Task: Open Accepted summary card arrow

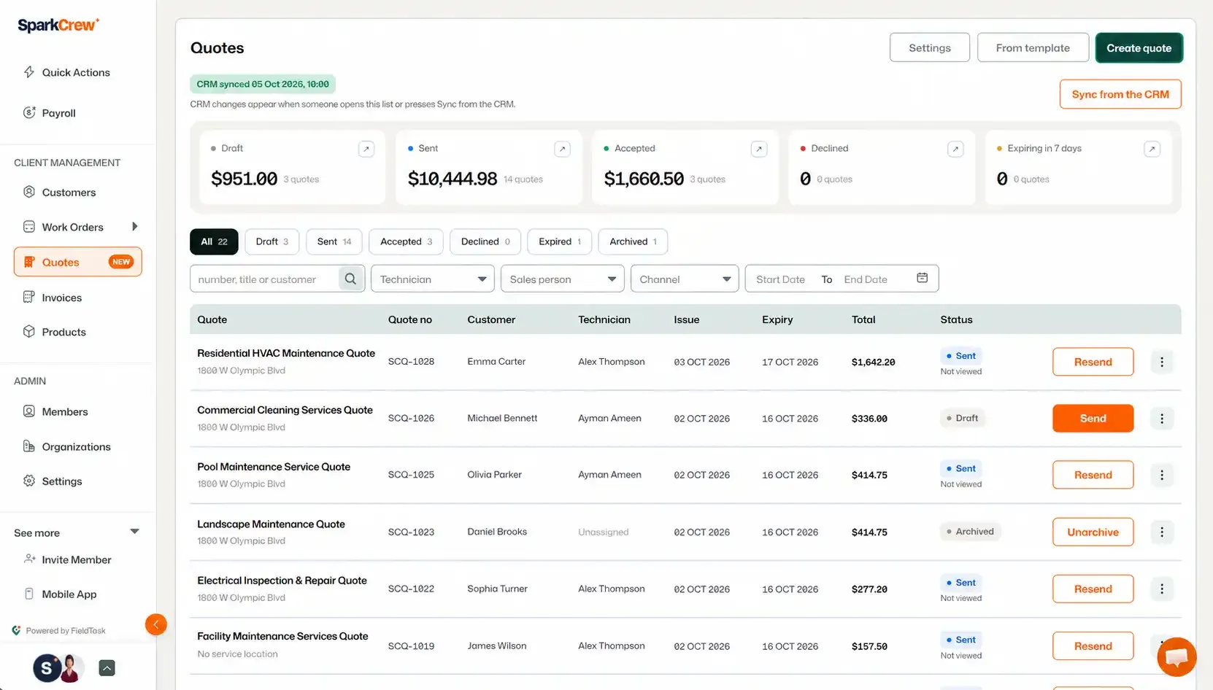Action: point(759,149)
